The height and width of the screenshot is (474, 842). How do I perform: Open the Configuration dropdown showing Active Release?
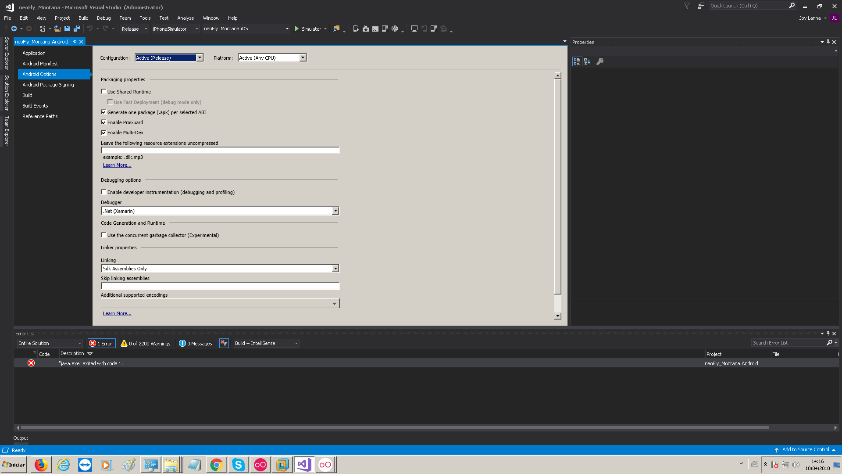tap(200, 57)
